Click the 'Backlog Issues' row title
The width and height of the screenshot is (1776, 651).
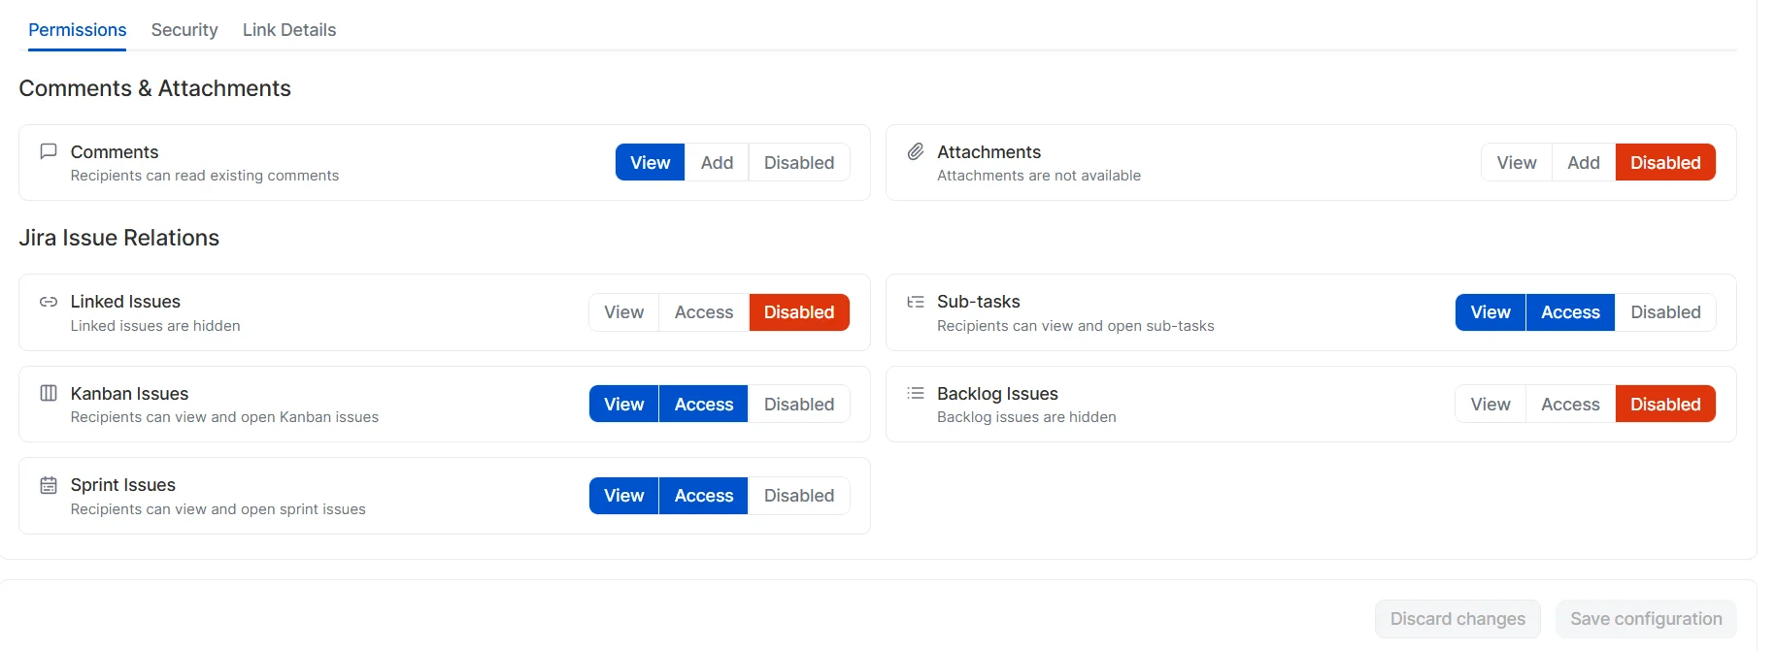coord(997,394)
